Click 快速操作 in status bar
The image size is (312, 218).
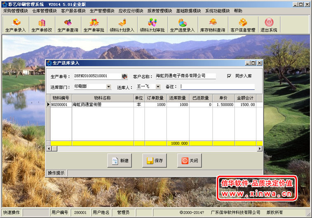[12, 212]
